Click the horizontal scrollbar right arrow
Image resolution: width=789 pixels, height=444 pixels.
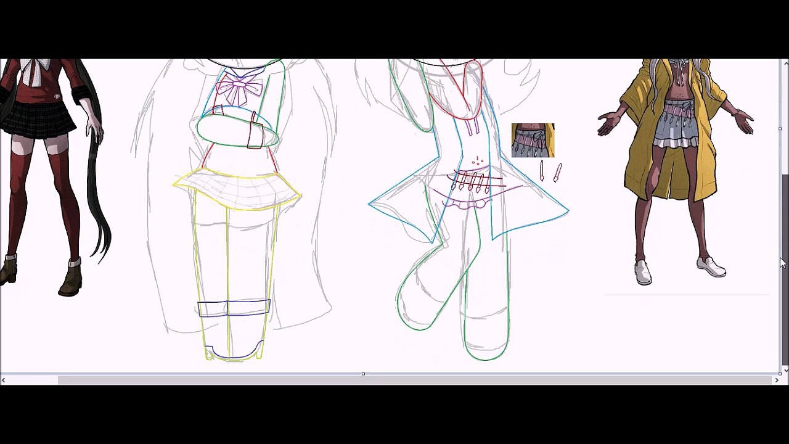776,380
